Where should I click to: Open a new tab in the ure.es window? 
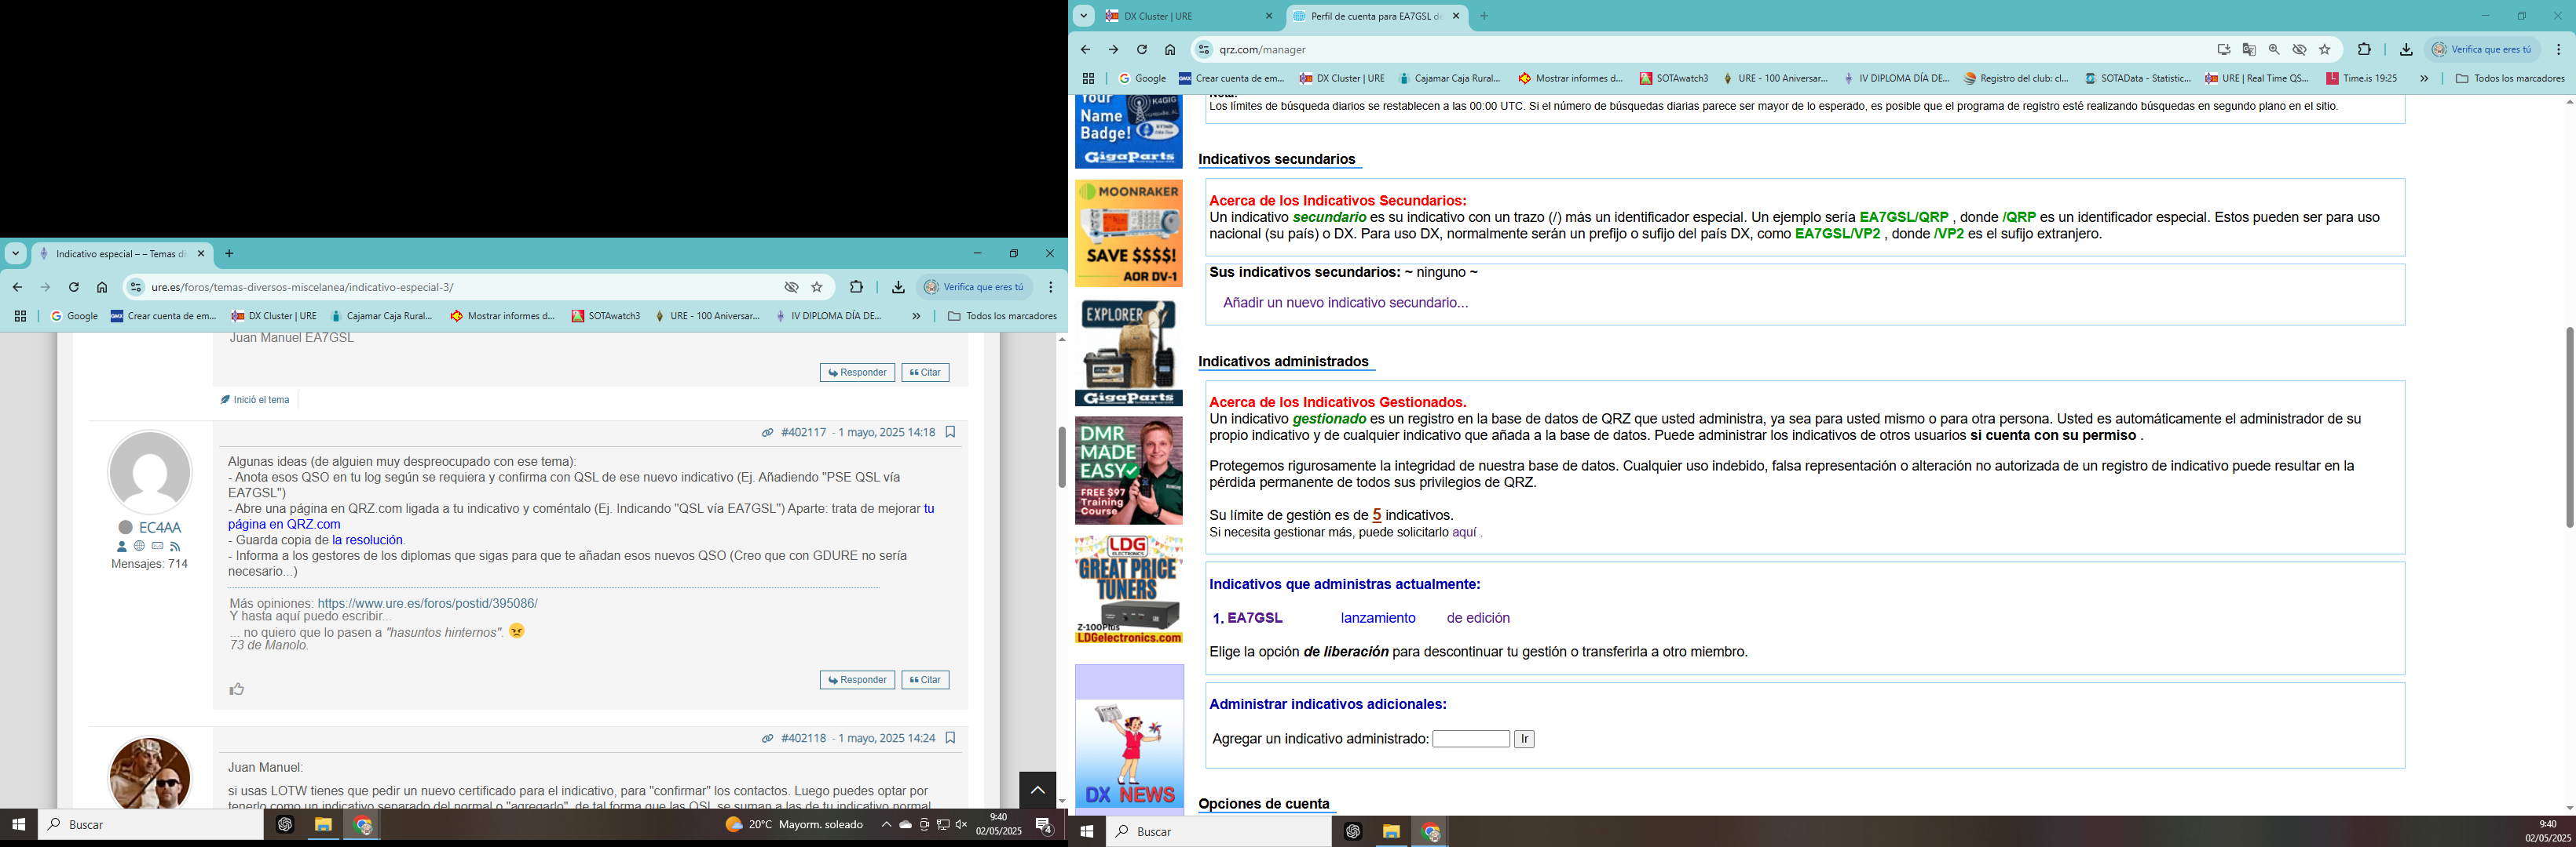229,253
